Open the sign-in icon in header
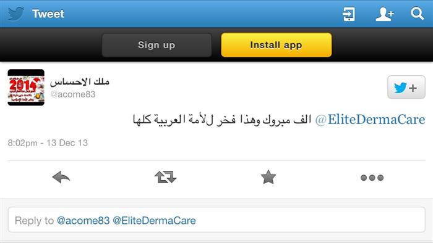 point(348,14)
